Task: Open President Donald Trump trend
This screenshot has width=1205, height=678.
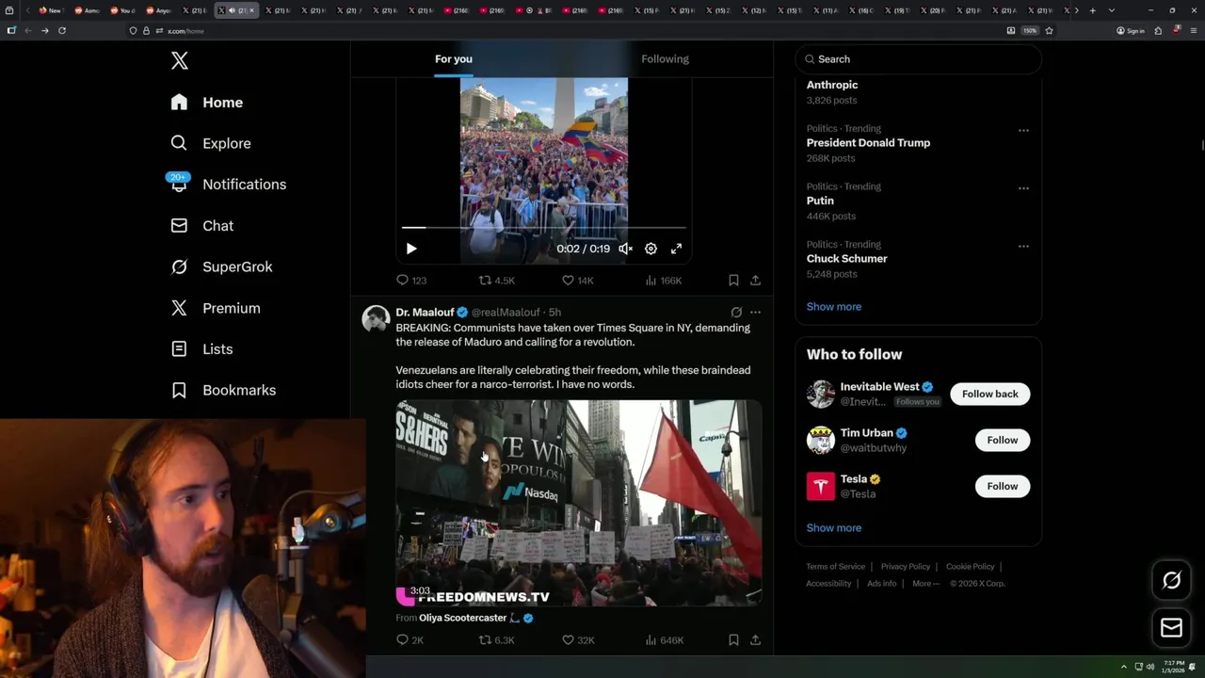Action: click(868, 143)
